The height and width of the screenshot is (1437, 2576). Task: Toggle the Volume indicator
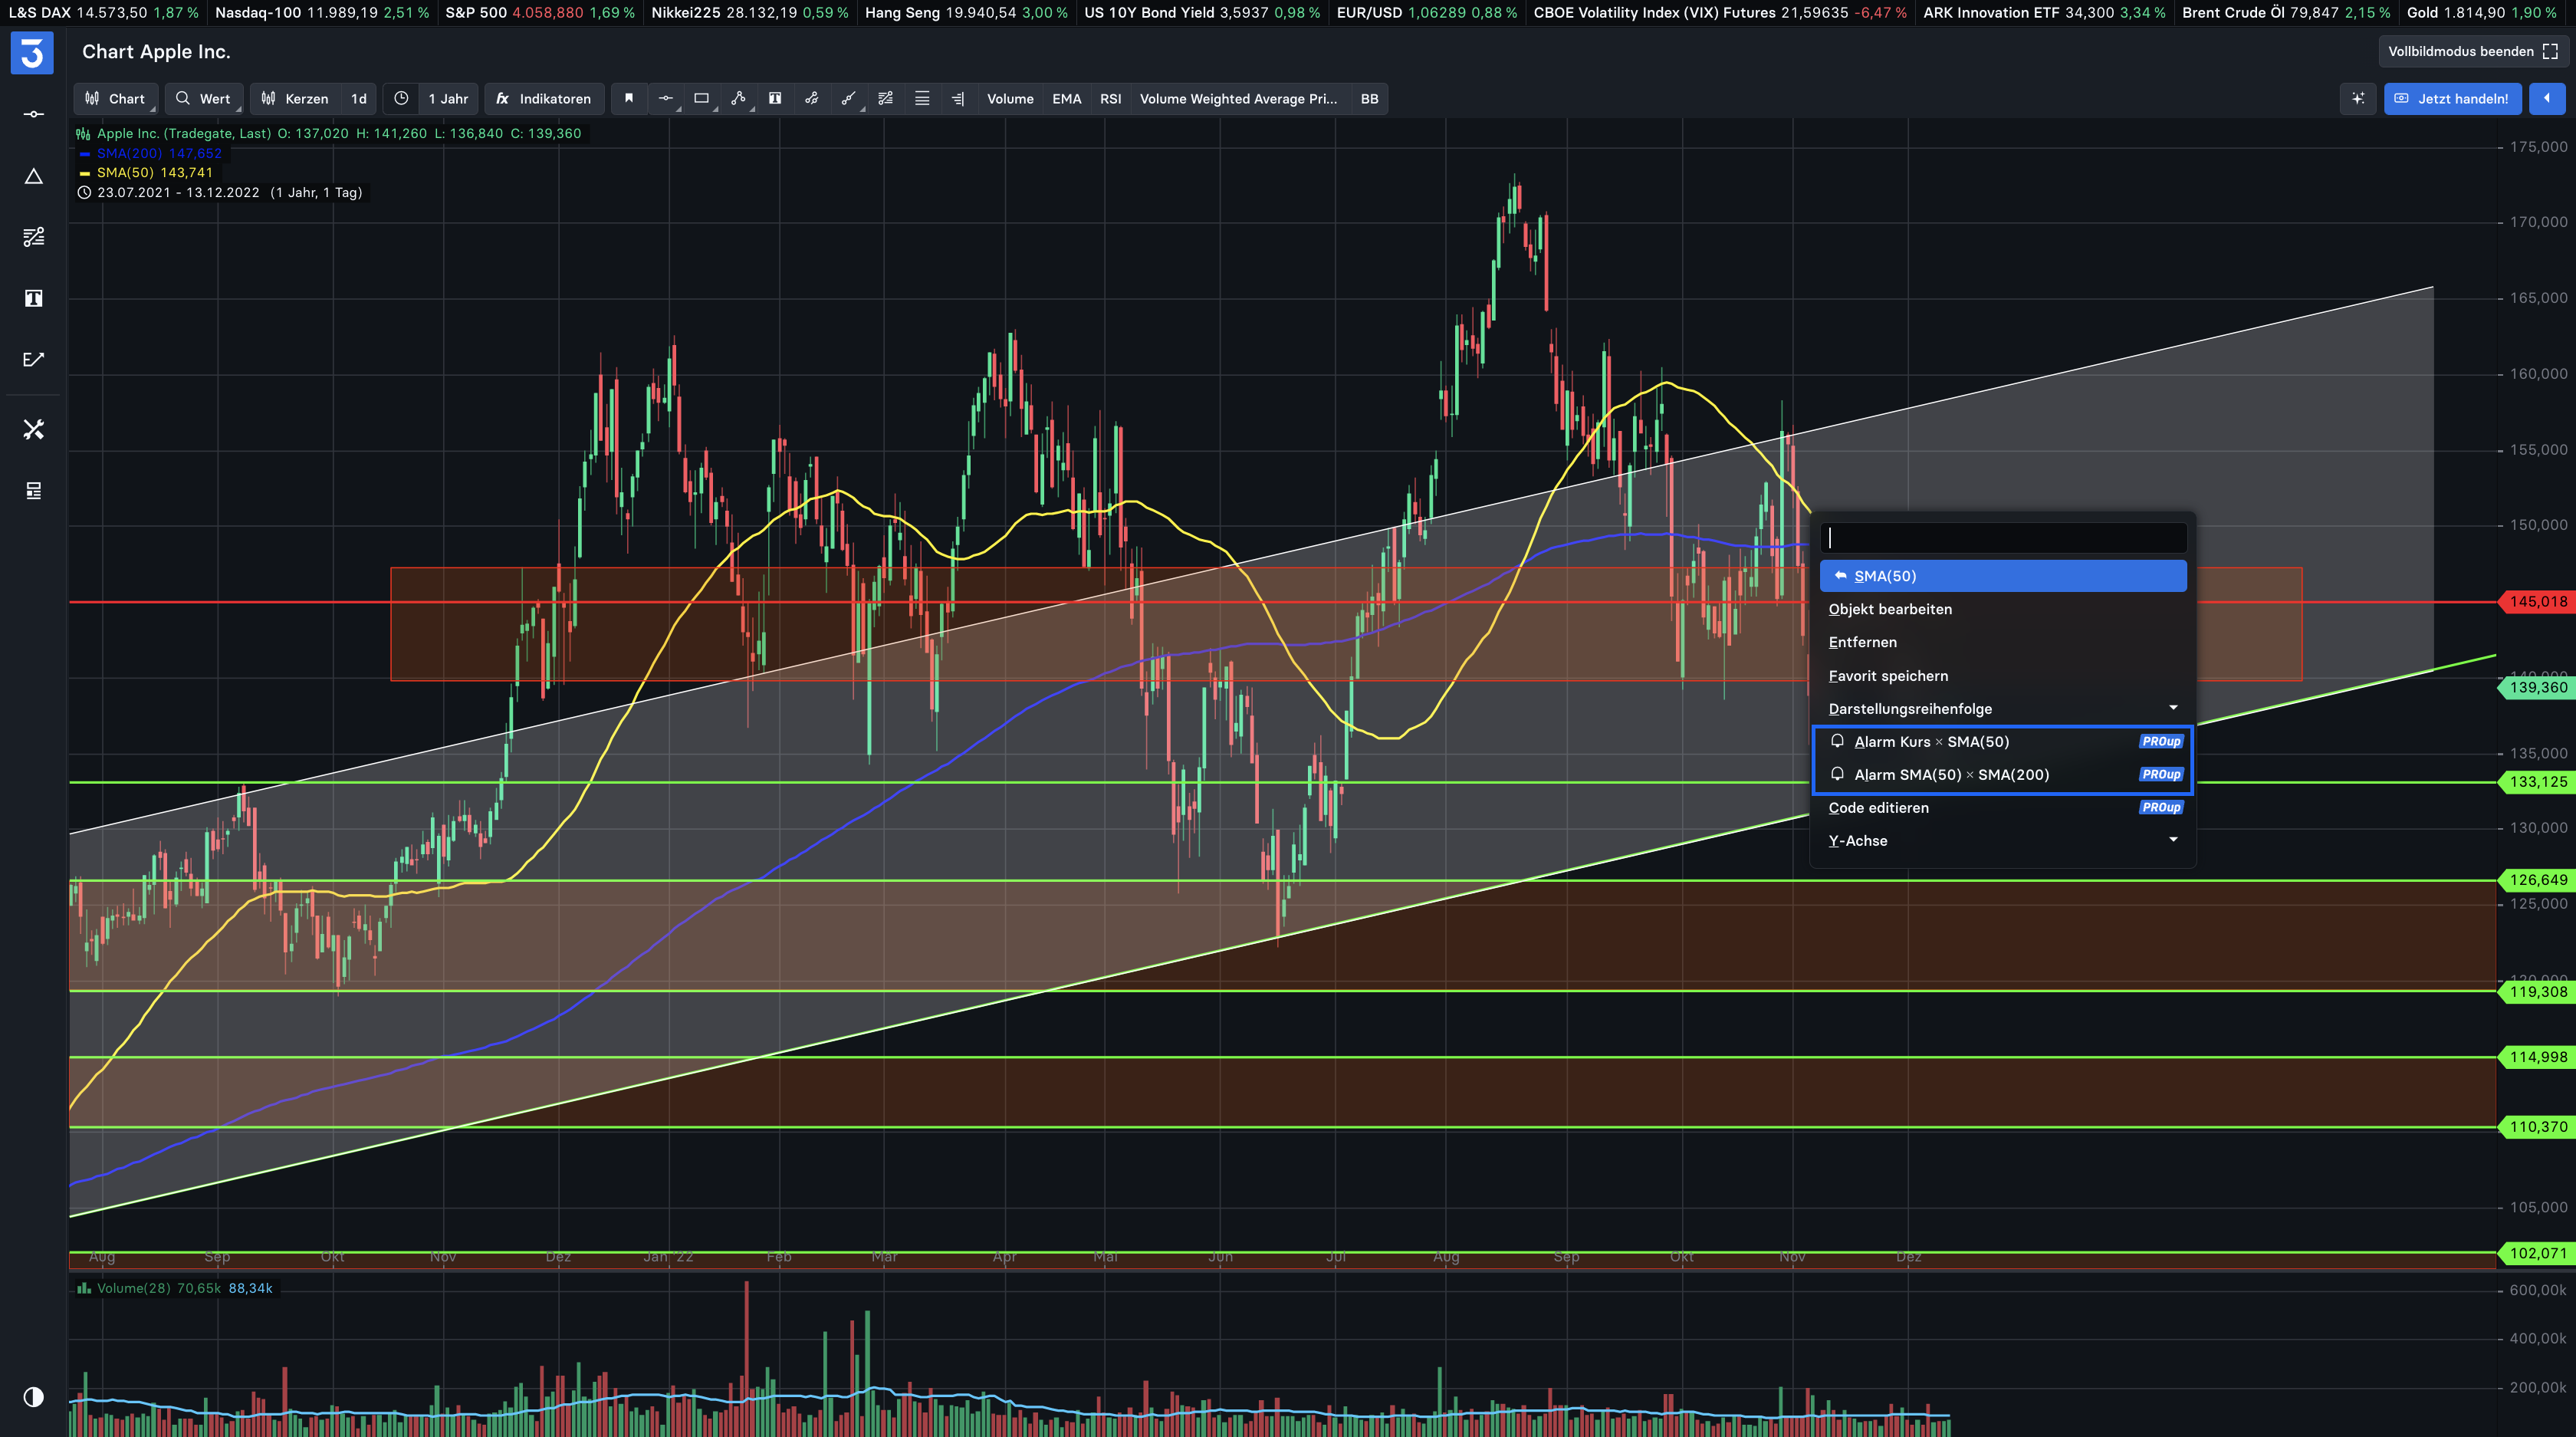[1010, 98]
